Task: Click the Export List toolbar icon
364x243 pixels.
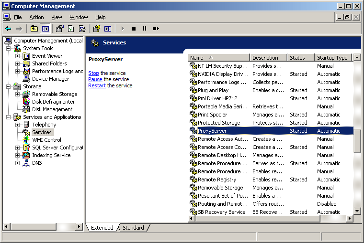Action: point(82,29)
